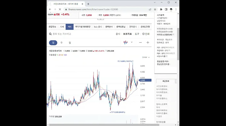Open help icon beside EPS(2023.03)
The height and width of the screenshot is (126, 226).
173,47
